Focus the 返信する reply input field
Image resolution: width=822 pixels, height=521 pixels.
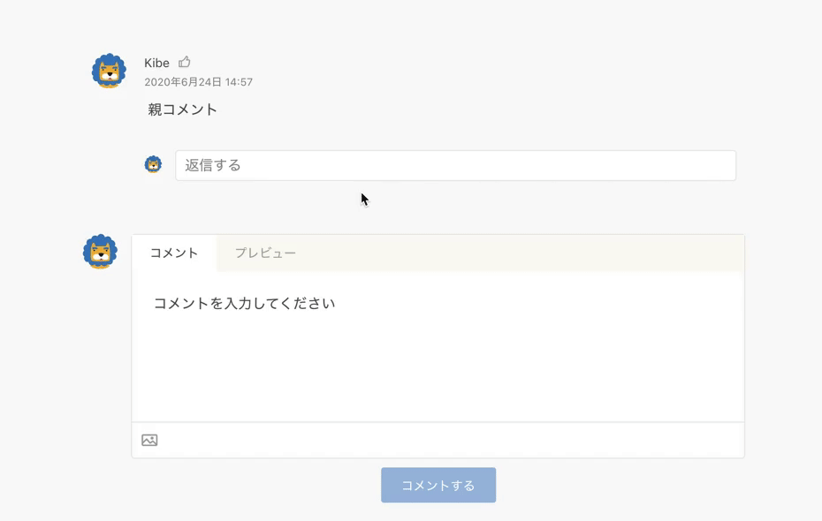[x=442, y=165]
